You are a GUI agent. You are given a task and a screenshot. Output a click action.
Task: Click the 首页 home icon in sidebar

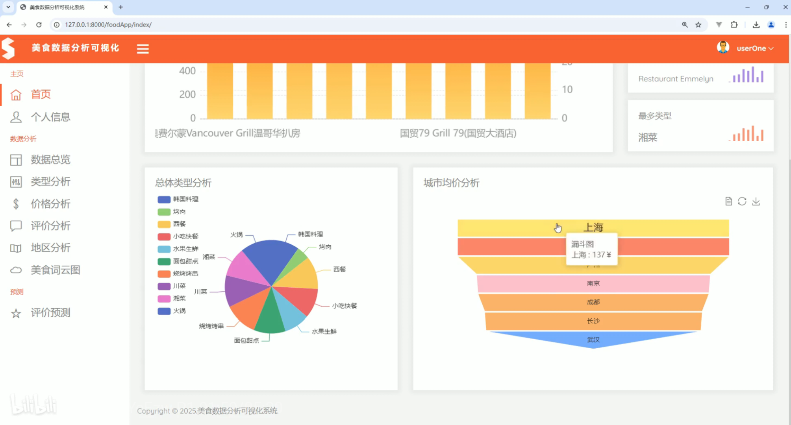pos(16,95)
